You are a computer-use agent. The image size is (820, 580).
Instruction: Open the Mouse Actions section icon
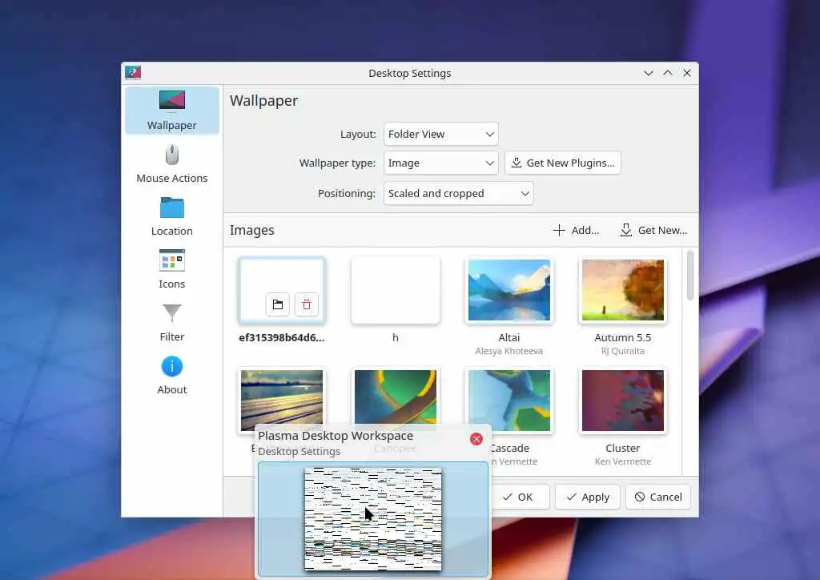pos(172,155)
